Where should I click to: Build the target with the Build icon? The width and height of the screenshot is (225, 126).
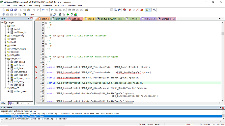[x=8, y=14]
